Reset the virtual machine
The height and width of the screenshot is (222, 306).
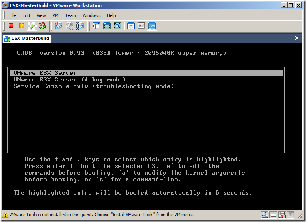[42, 26]
